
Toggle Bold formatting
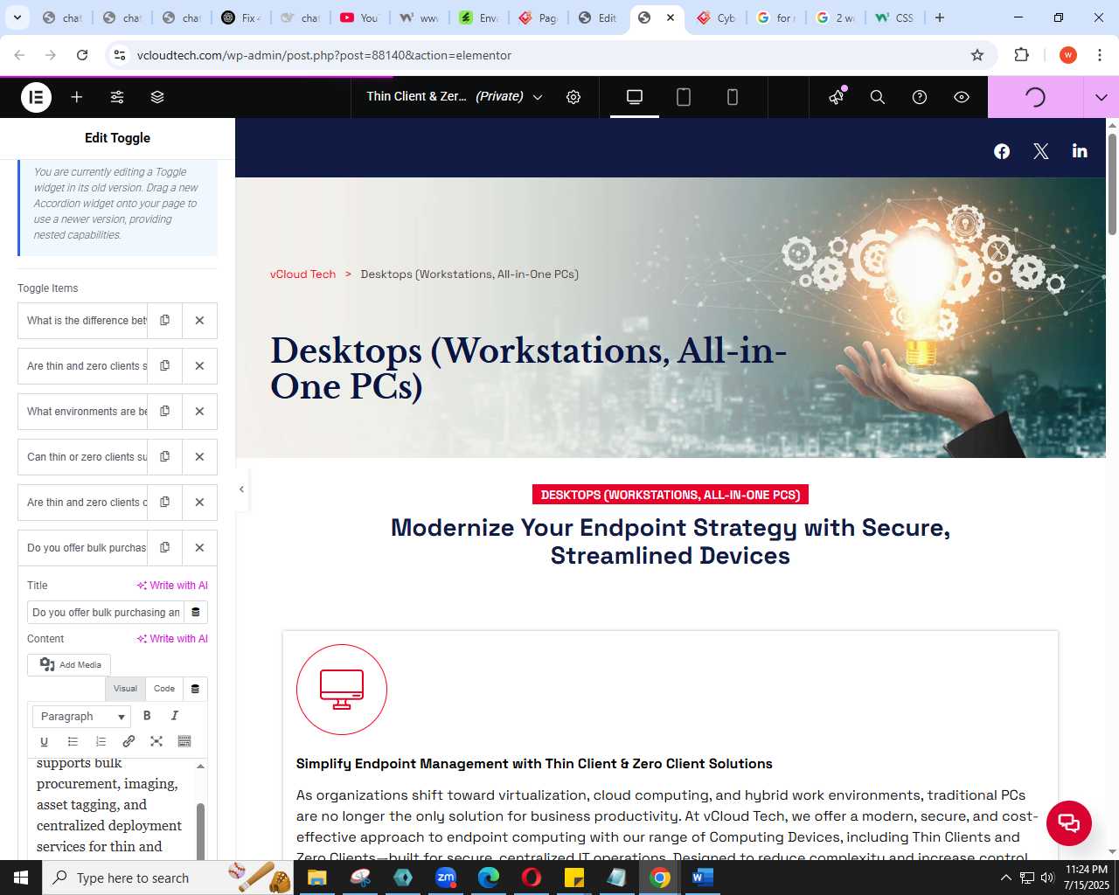click(147, 716)
